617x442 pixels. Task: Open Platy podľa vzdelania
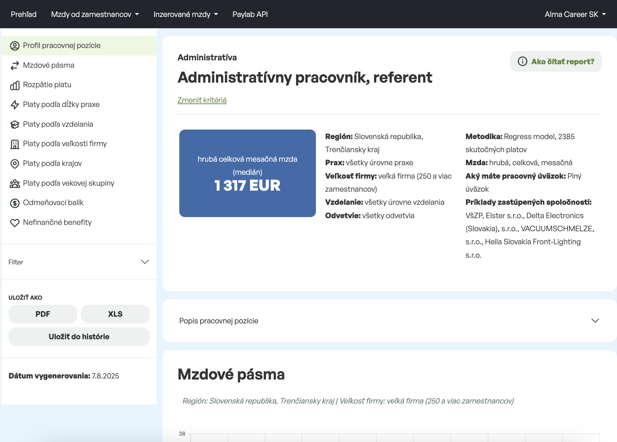click(x=79, y=124)
